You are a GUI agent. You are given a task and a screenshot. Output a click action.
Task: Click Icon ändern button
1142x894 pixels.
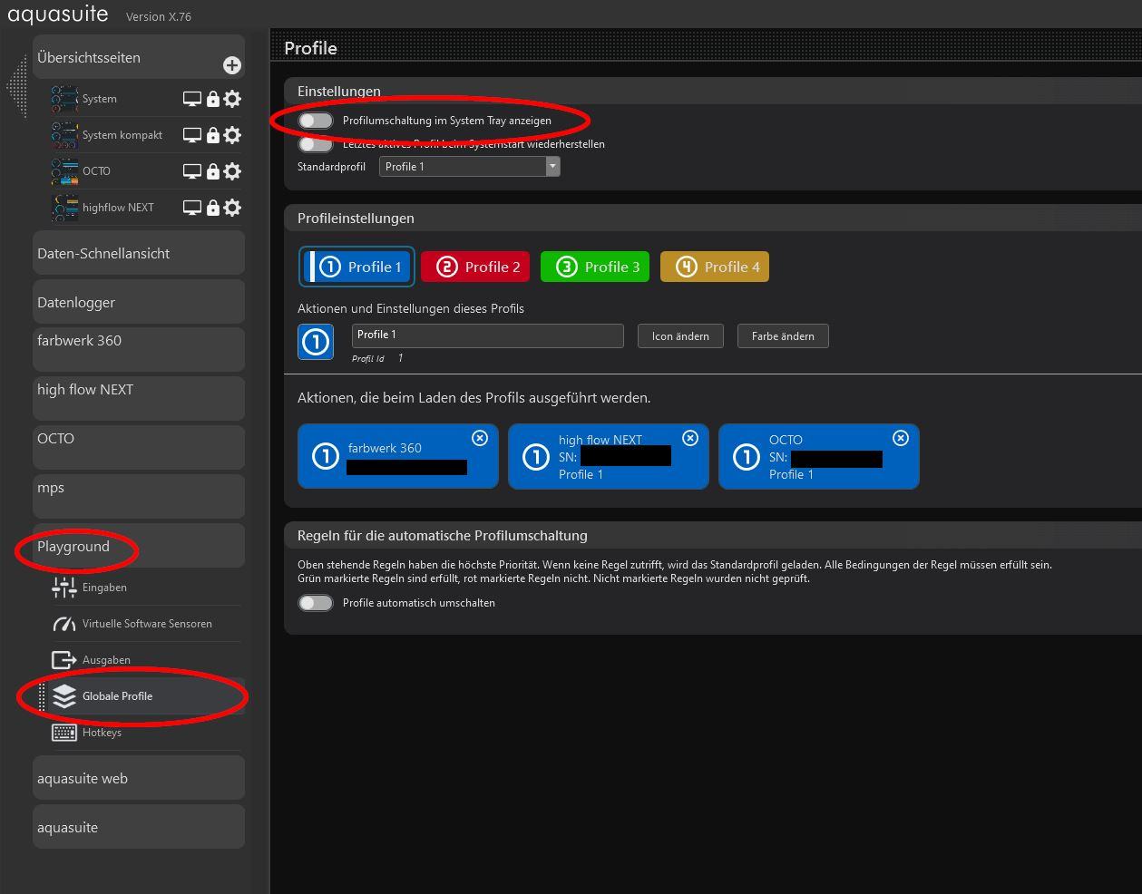tap(680, 336)
